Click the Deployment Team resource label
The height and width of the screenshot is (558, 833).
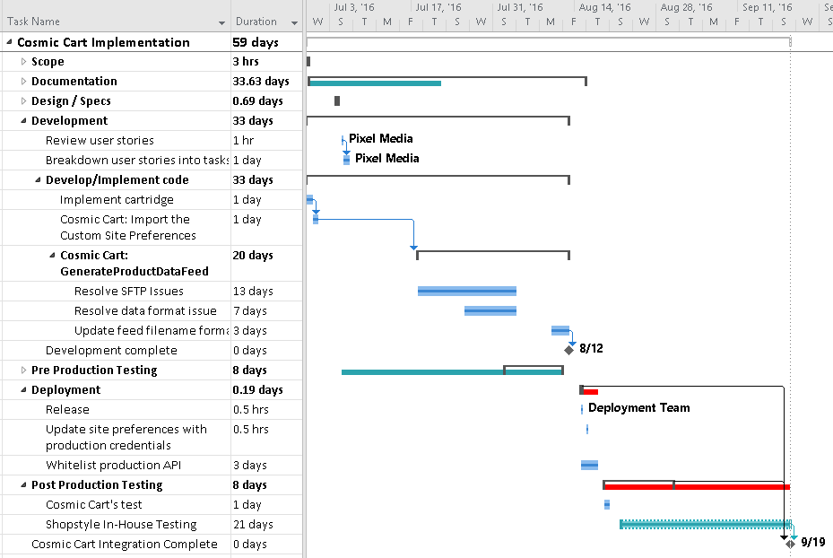coord(639,407)
